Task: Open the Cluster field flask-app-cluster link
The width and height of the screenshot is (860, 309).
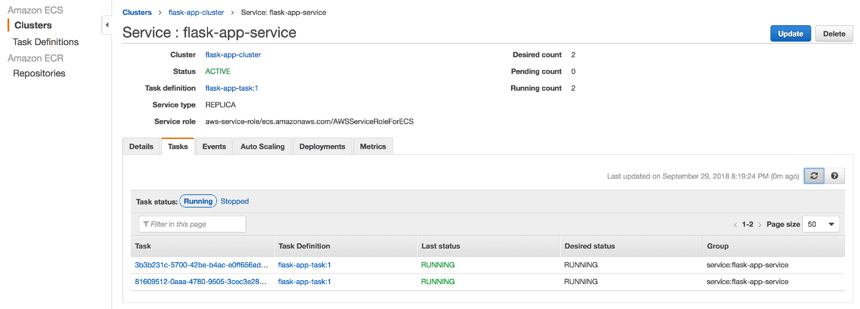Action: coord(233,55)
